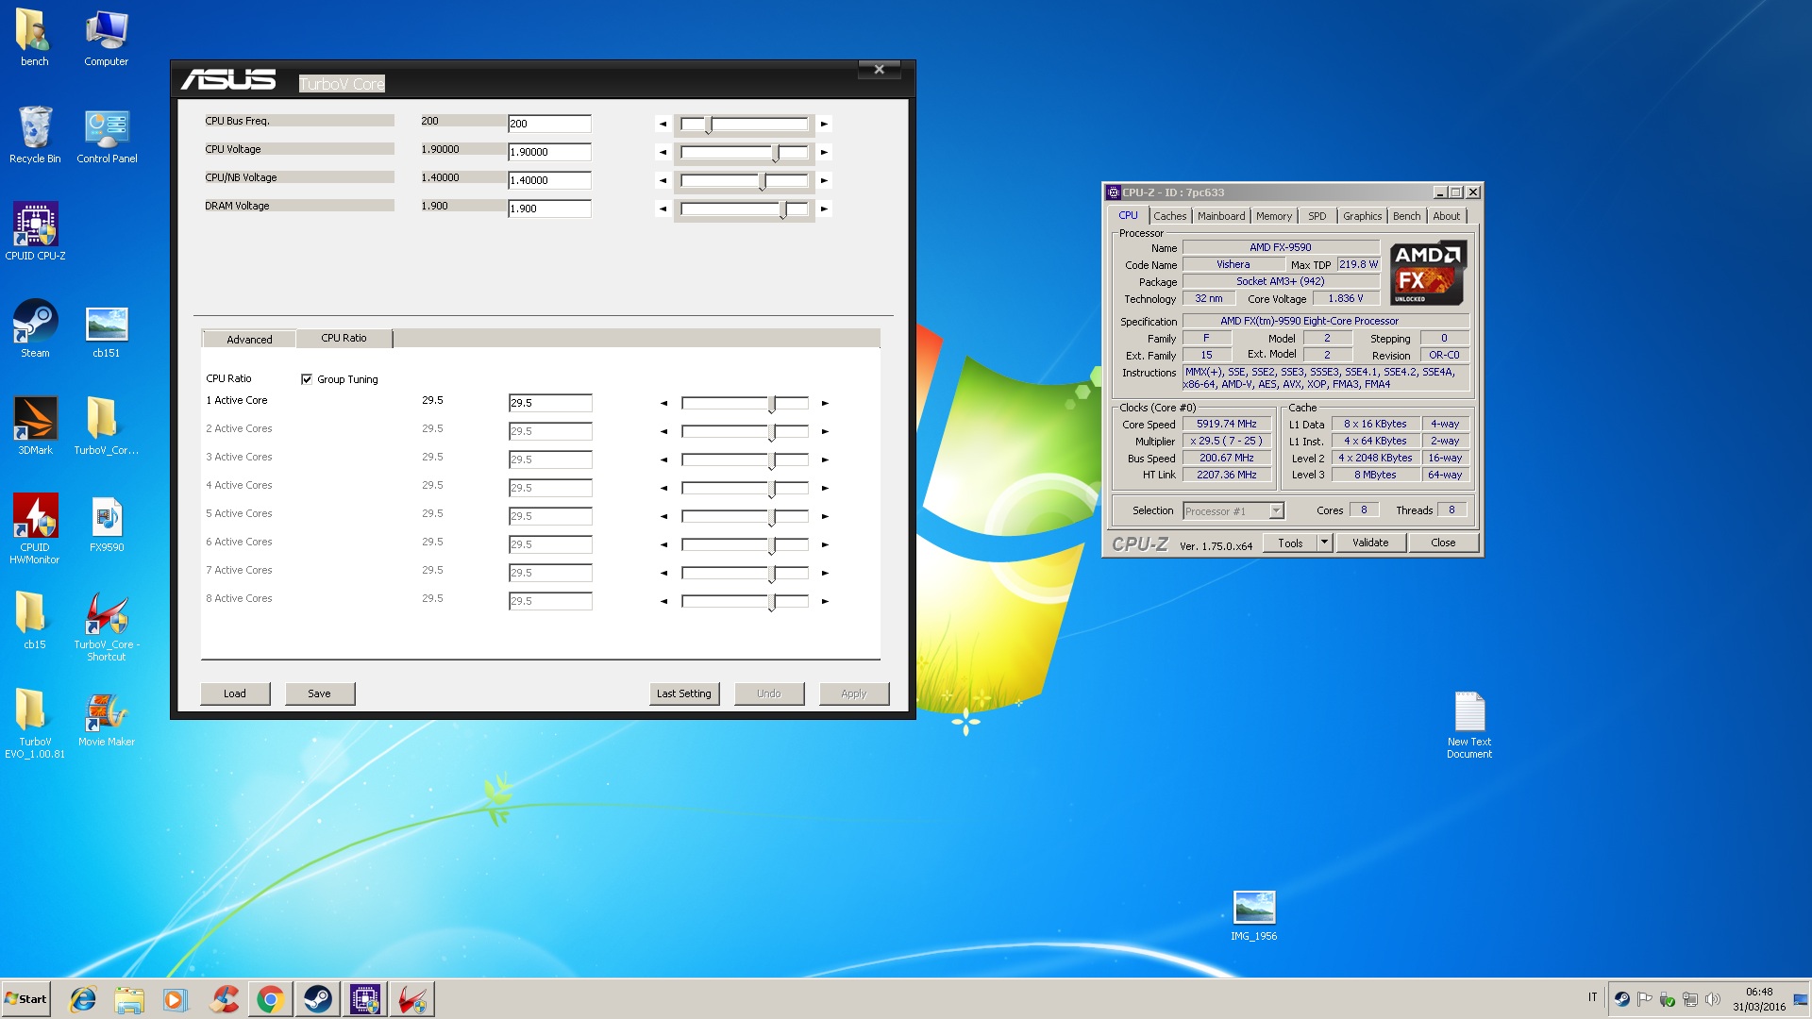Launch Steam from the desktop
This screenshot has height=1019, width=1812.
[x=35, y=329]
